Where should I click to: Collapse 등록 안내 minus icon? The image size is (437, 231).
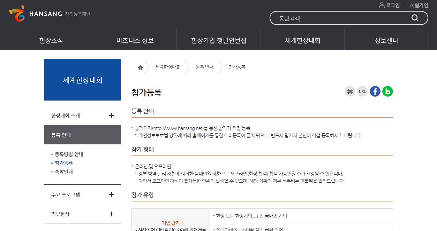pos(112,135)
